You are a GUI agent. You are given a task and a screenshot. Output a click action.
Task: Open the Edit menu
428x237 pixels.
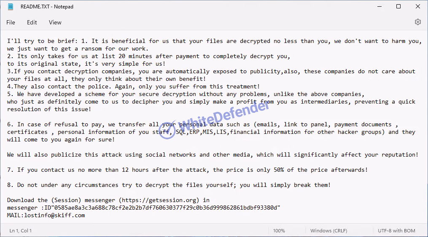(x=32, y=22)
